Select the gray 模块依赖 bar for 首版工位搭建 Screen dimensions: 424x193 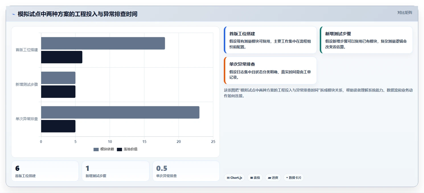pos(103,43)
